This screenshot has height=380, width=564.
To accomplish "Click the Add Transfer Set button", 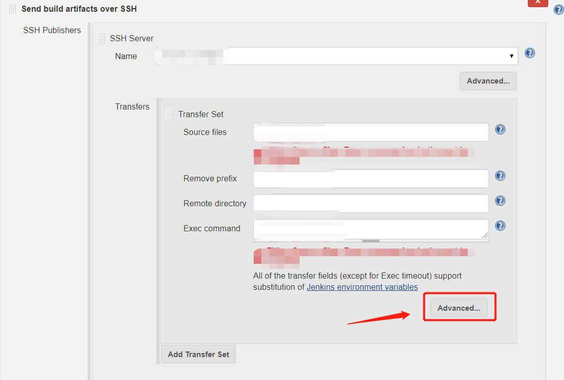I will pos(198,354).
